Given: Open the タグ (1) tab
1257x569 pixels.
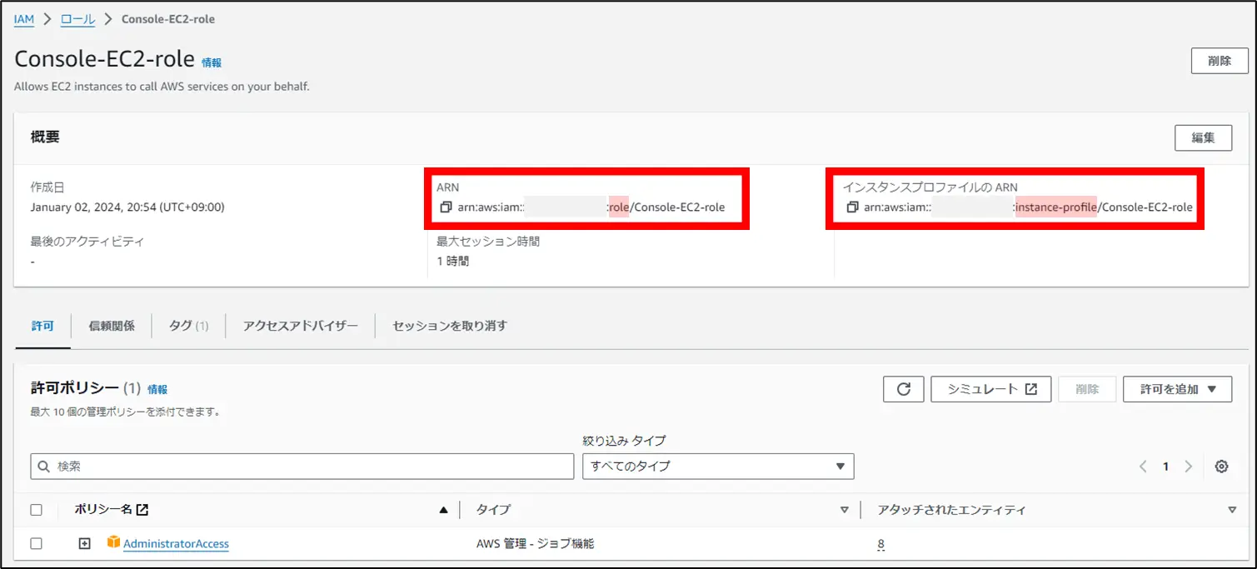Looking at the screenshot, I should [189, 326].
